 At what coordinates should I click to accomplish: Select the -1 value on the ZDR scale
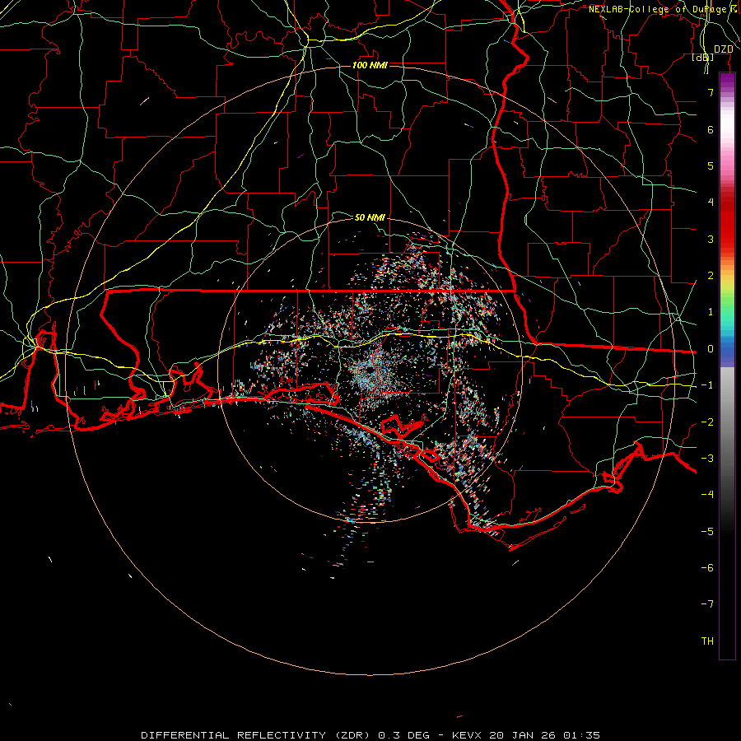(x=707, y=385)
